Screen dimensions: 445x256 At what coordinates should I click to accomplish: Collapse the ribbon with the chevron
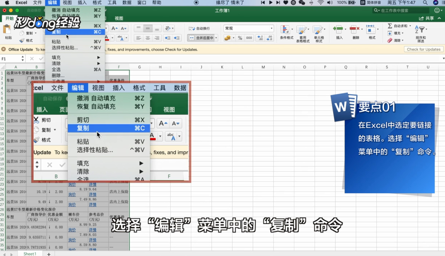(439, 18)
